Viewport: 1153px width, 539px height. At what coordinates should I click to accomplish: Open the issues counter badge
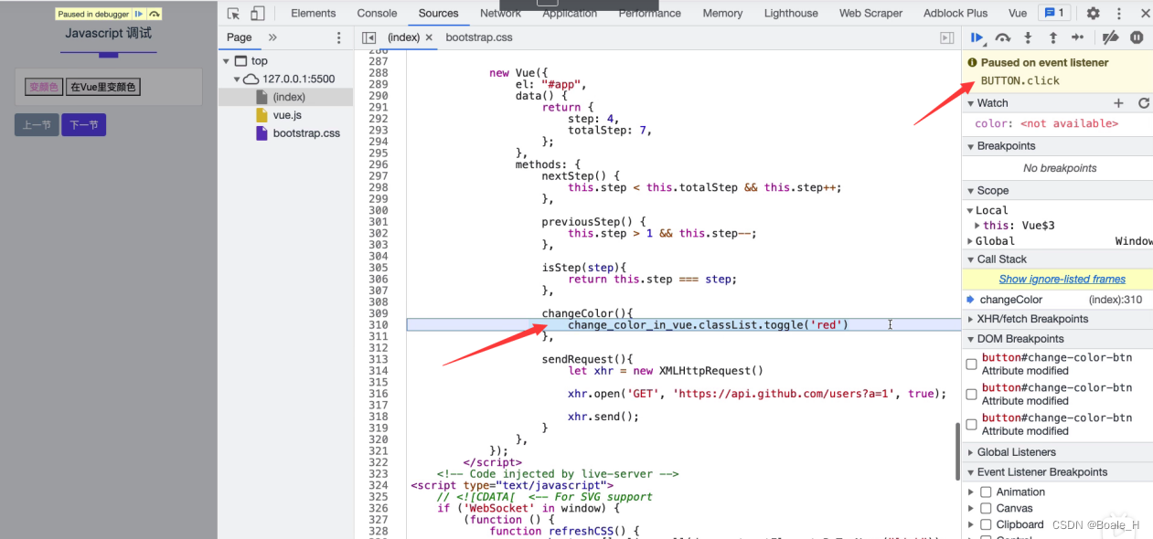point(1054,13)
